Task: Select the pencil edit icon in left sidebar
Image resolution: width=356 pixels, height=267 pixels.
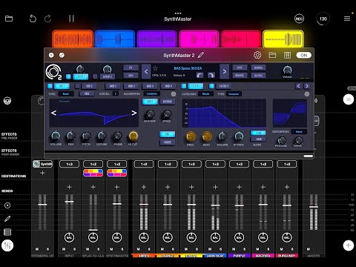Action: point(7,219)
